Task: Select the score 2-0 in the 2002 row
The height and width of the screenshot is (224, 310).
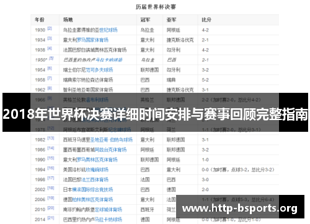Action: pyautogui.click(x=205, y=189)
